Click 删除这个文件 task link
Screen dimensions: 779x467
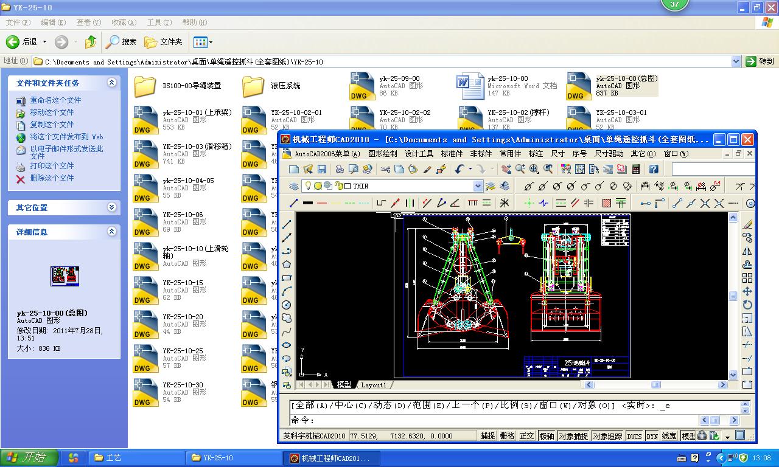tap(52, 178)
